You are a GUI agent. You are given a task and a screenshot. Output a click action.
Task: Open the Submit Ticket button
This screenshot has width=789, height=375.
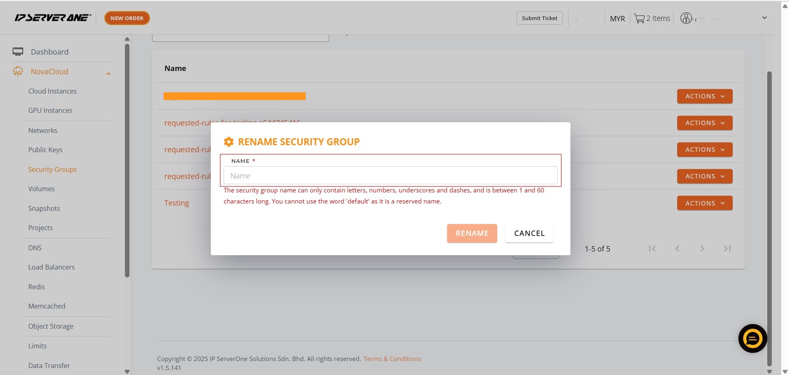pos(539,18)
